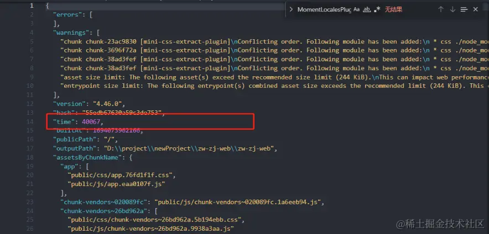489x234 pixels.
Task: Expand the replace field chevron in find widget
Action: (291, 9)
